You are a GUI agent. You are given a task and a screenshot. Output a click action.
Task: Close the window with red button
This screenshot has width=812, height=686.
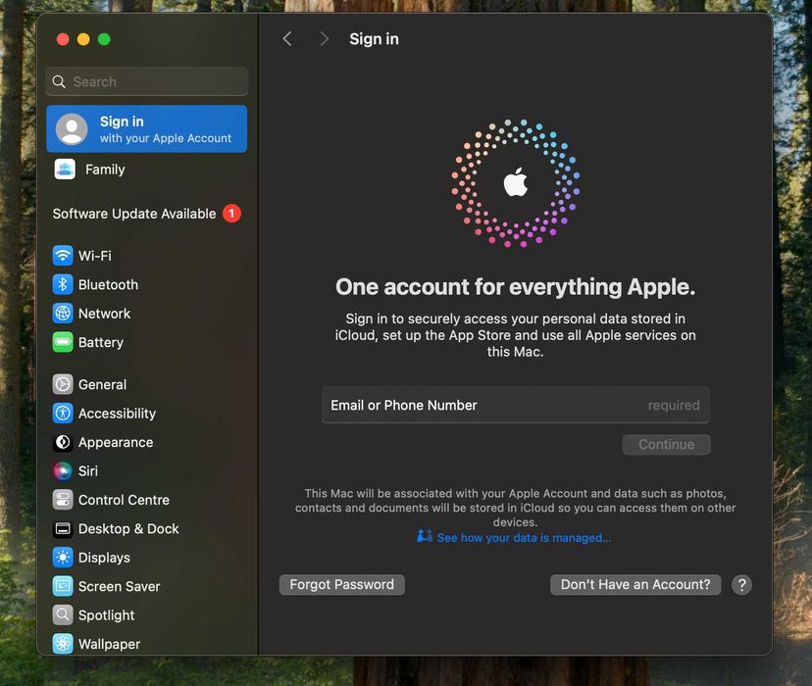63,39
